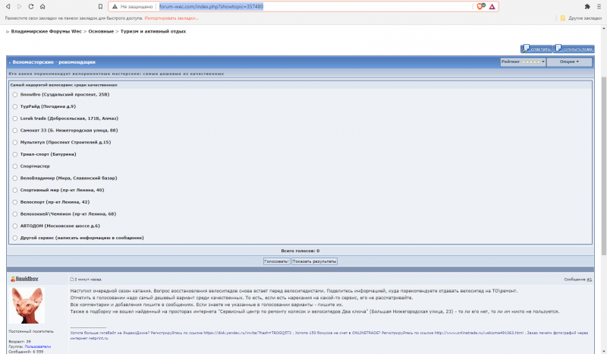Image resolution: width=607 pixels, height=354 pixels.
Task: Select the Другой сервис radio option
Action: tap(15, 238)
